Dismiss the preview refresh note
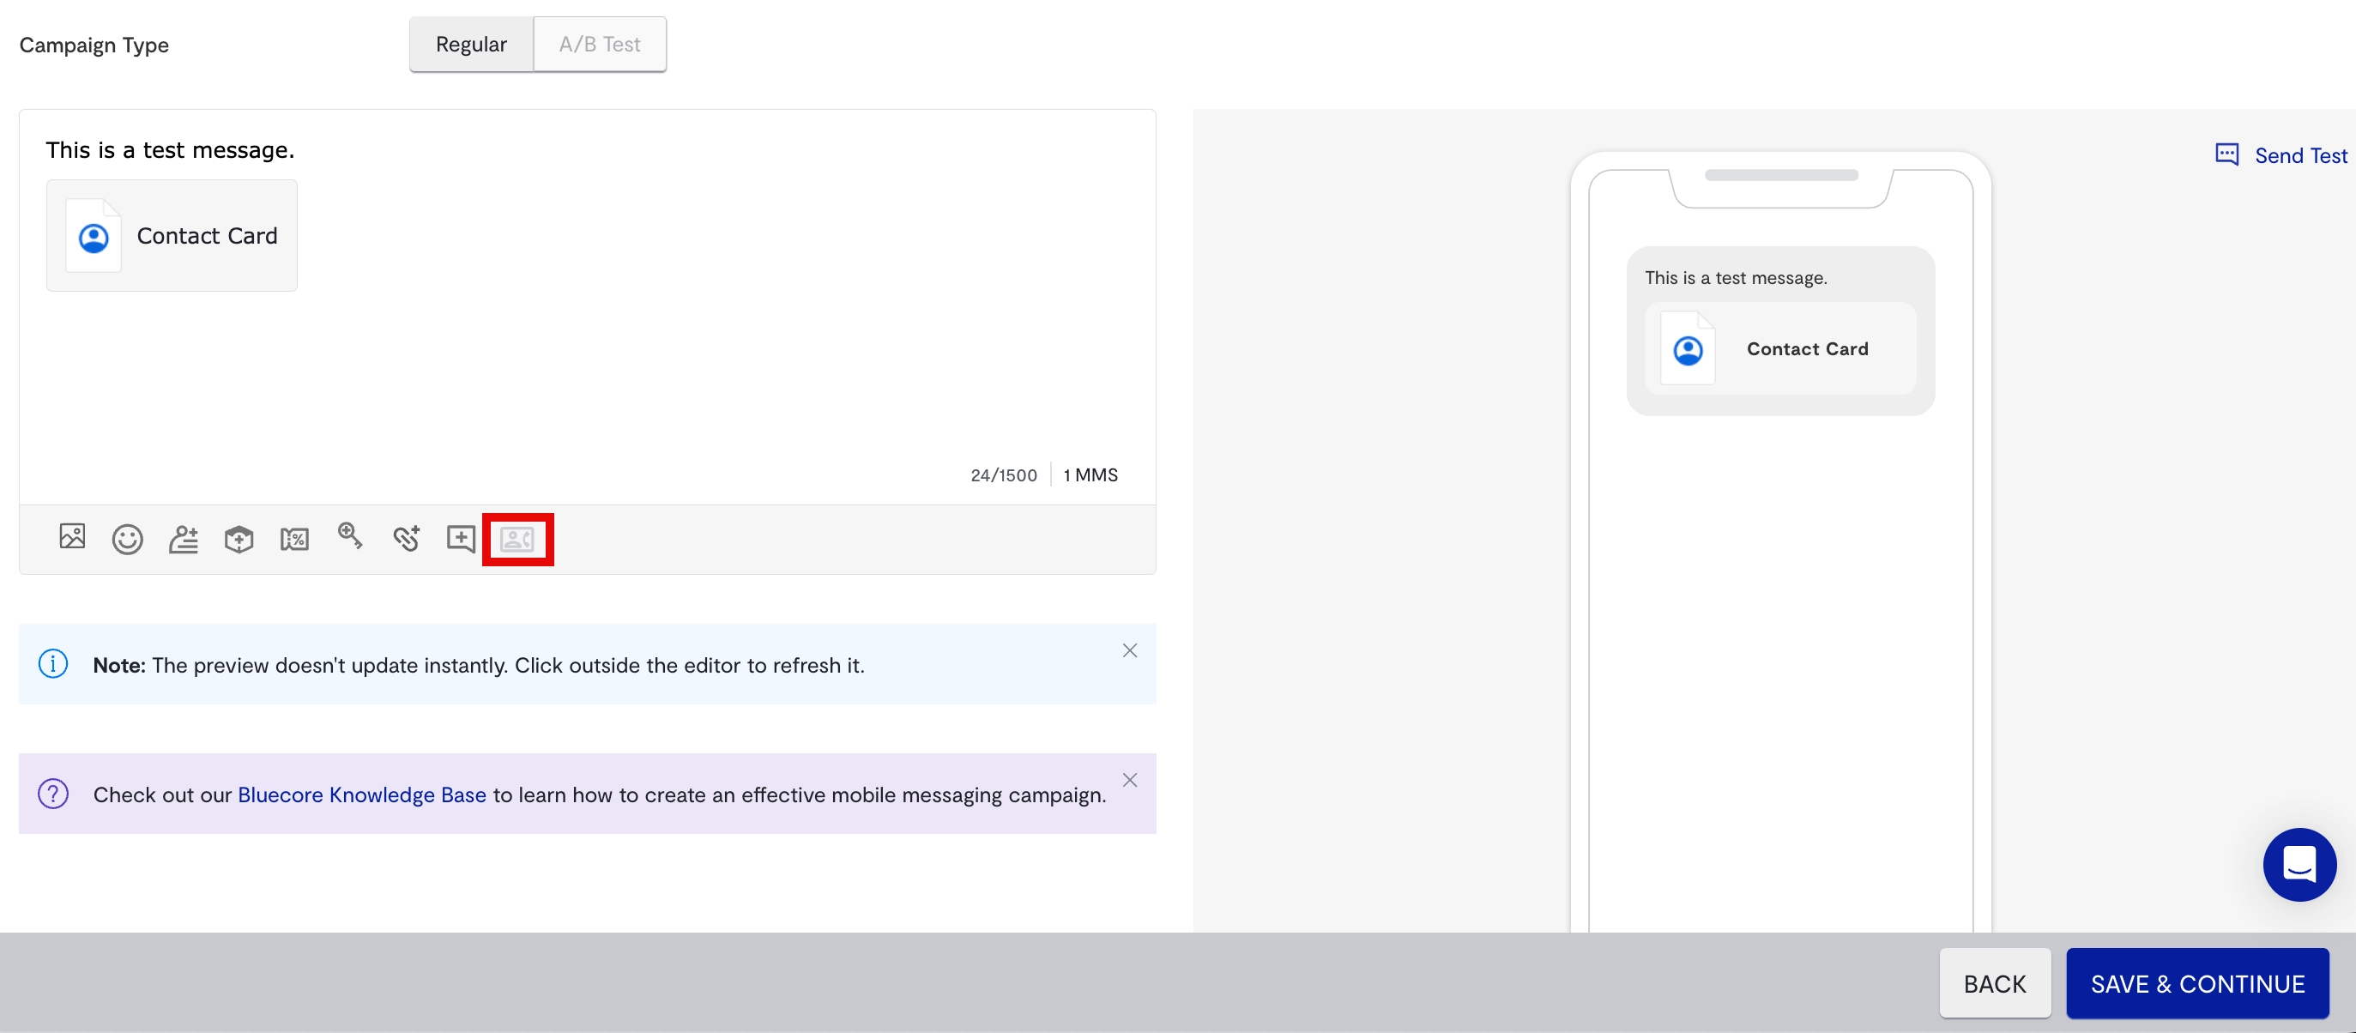This screenshot has height=1033, width=2356. [x=1130, y=650]
